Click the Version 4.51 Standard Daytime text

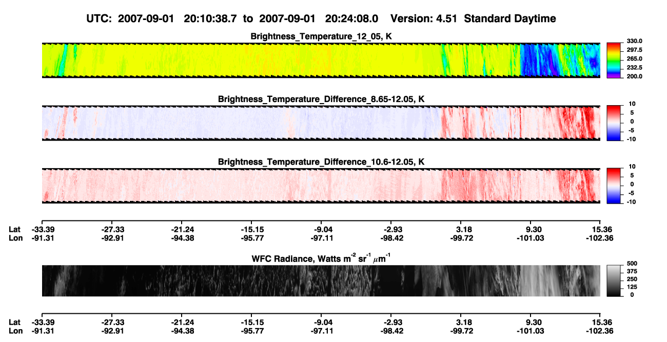[473, 18]
